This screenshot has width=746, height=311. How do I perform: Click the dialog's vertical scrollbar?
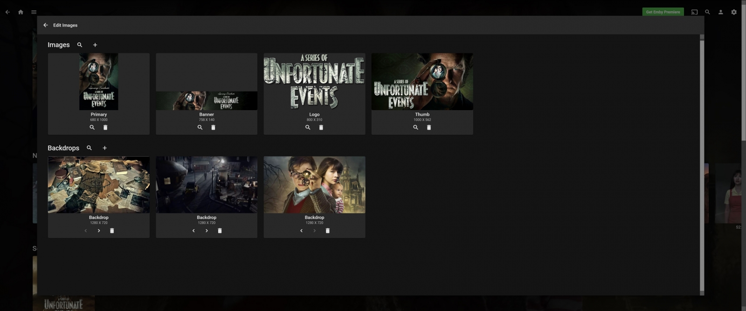(702, 165)
